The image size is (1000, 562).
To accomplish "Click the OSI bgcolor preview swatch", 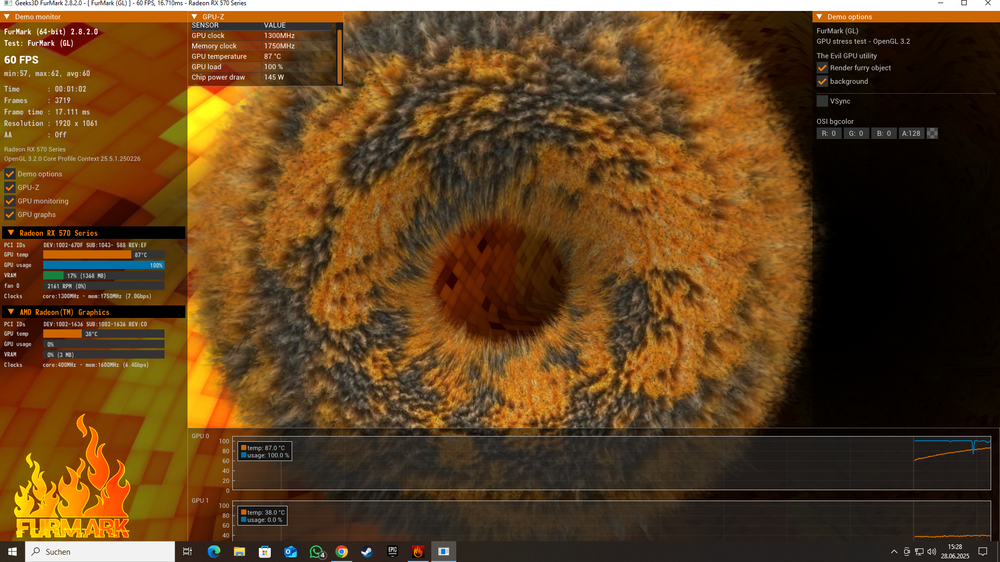I will click(932, 134).
